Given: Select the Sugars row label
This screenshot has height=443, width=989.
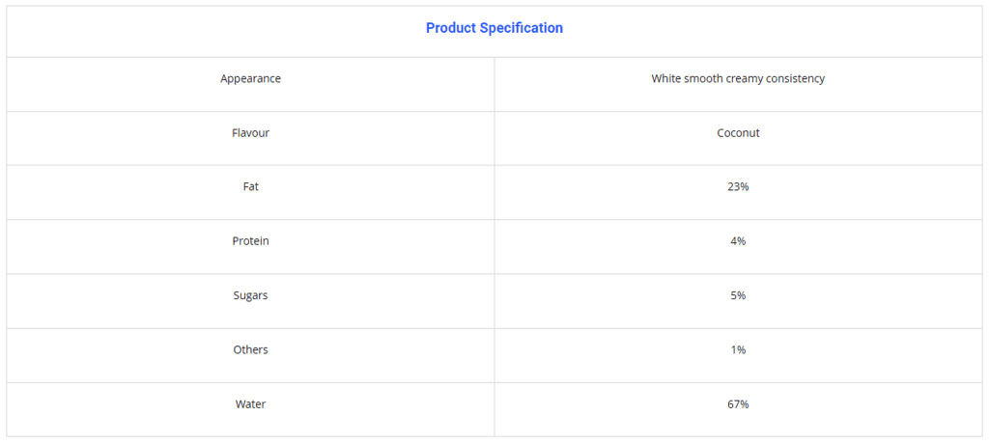Looking at the screenshot, I should point(250,295).
